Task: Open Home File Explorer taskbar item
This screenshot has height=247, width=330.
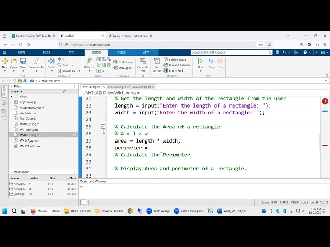Action: click(x=77, y=211)
